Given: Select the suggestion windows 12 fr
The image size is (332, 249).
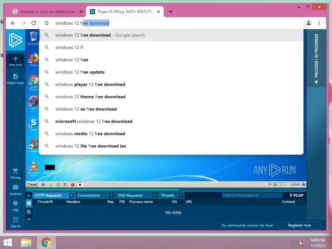Looking at the screenshot, I should click(x=171, y=47).
